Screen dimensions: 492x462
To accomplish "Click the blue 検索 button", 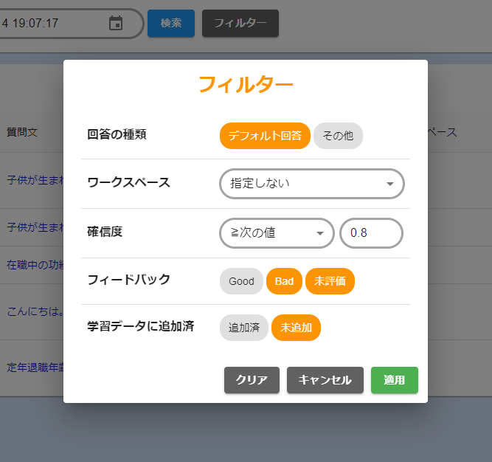I will pyautogui.click(x=170, y=23).
